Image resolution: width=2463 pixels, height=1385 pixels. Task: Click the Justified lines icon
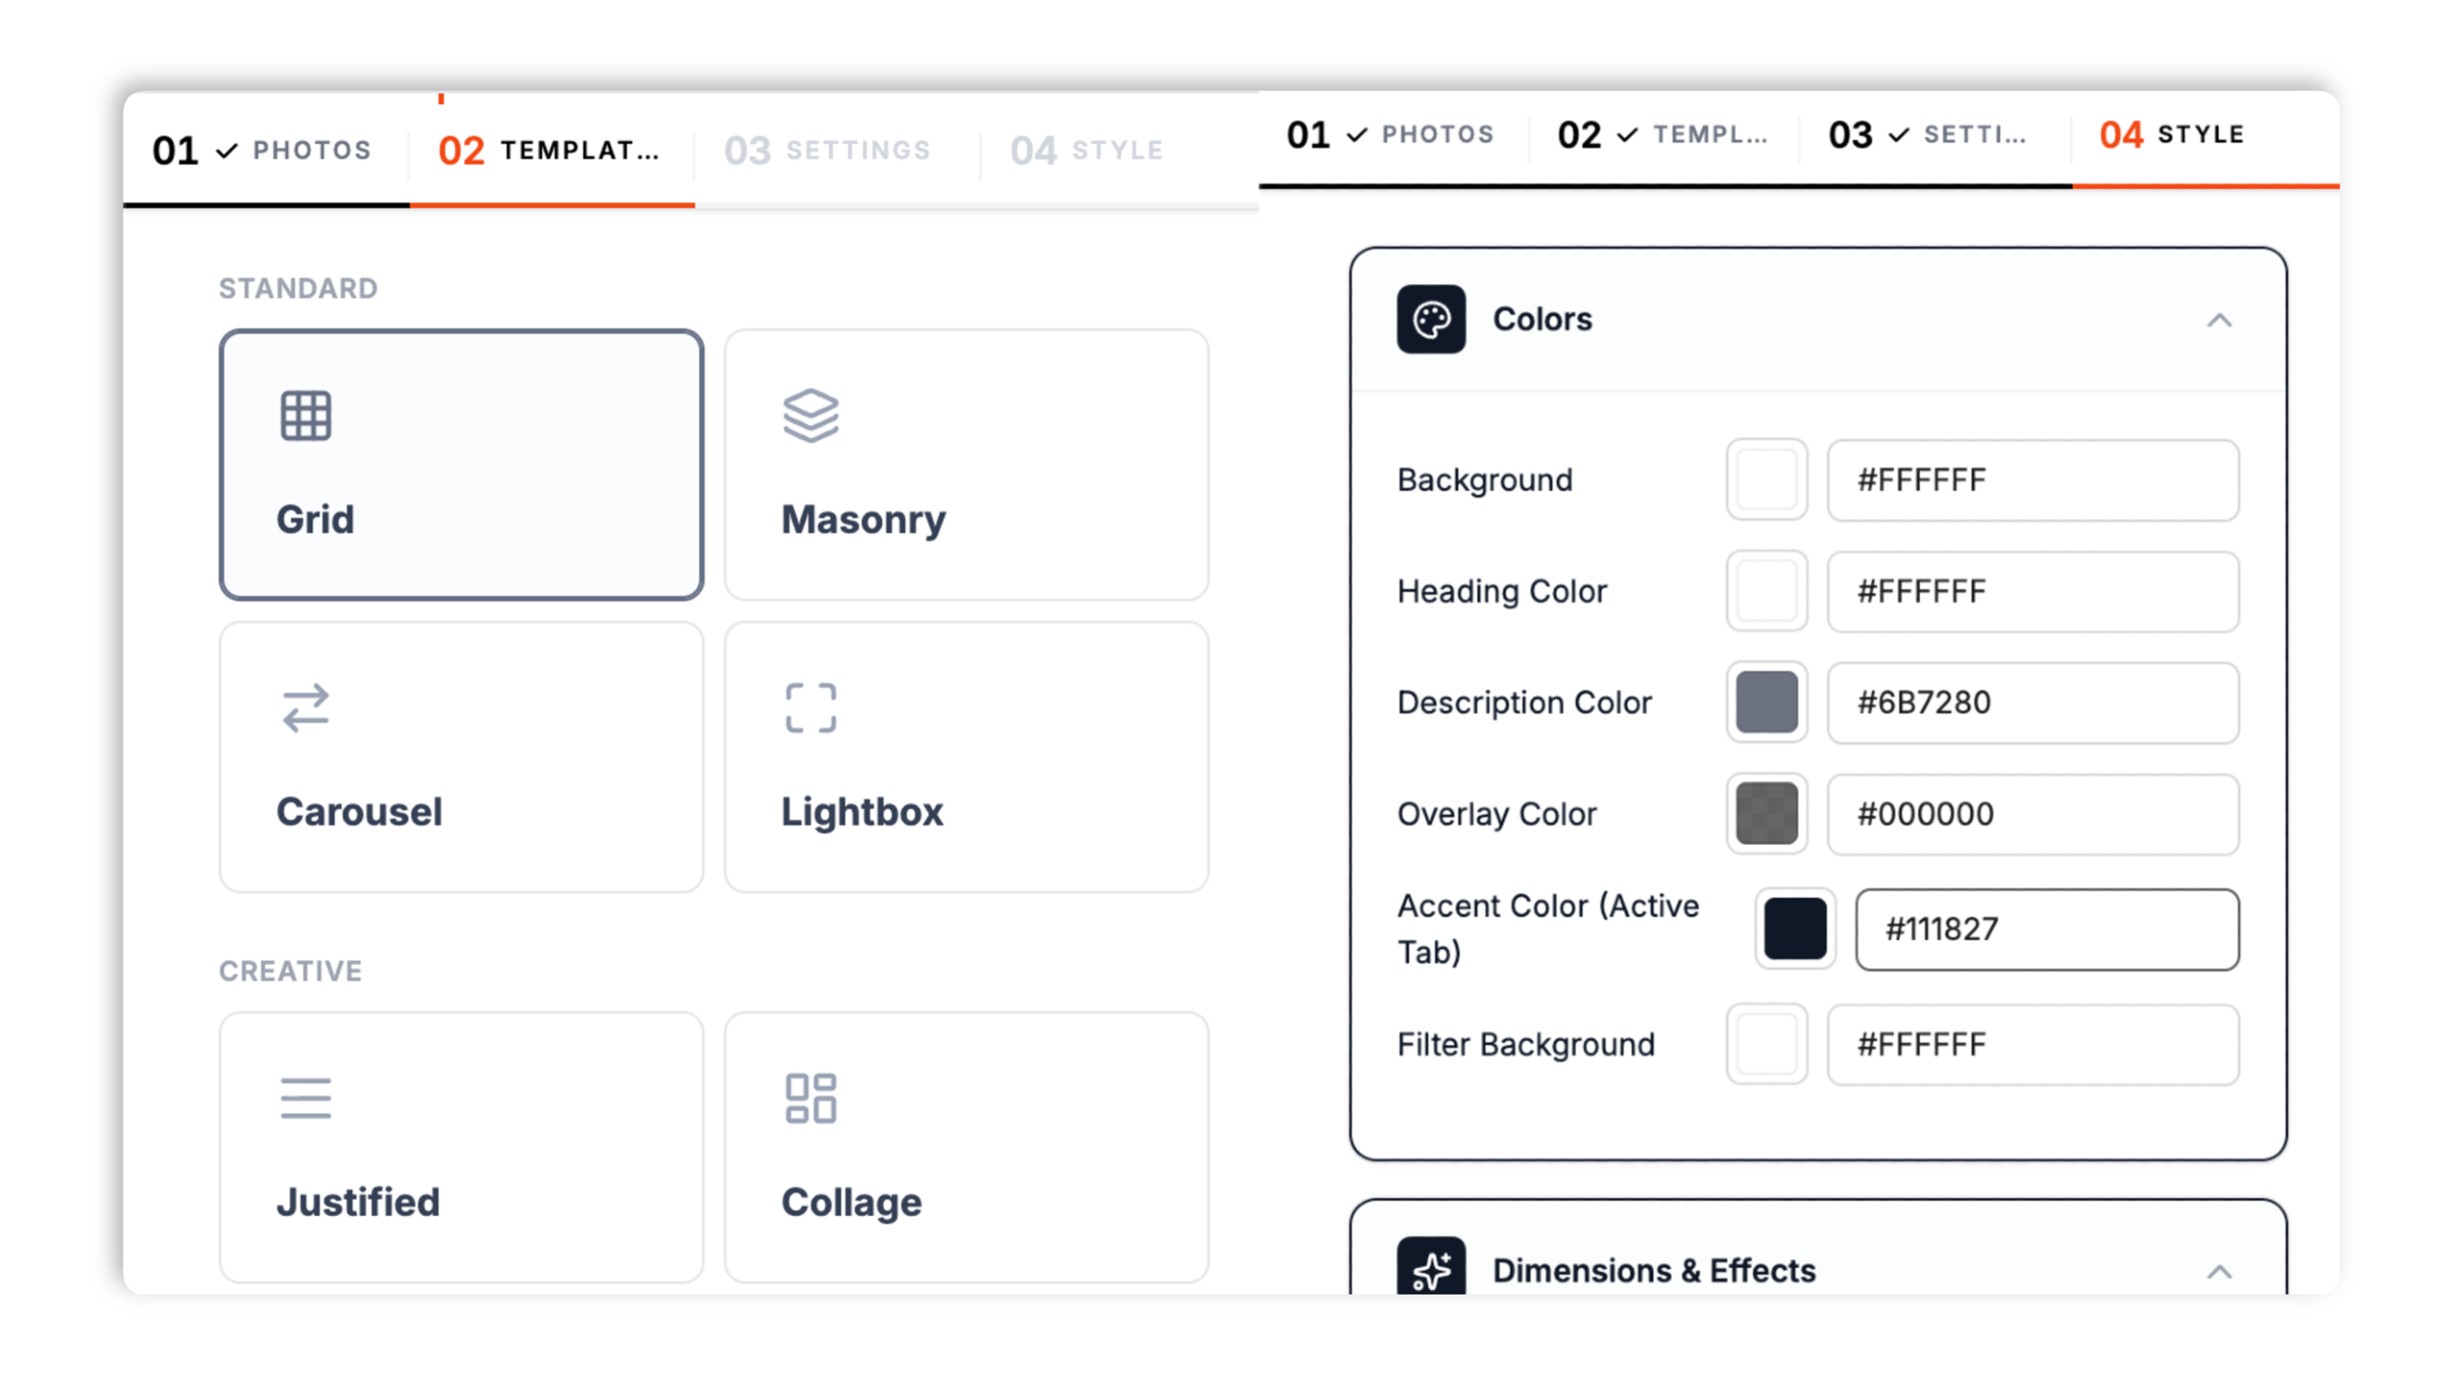pos(306,1098)
